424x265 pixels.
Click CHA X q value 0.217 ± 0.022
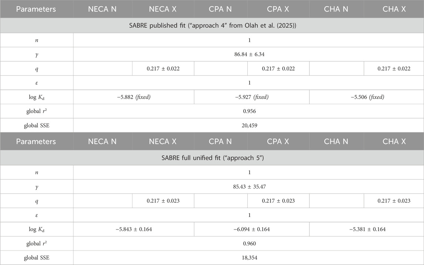tap(394, 69)
